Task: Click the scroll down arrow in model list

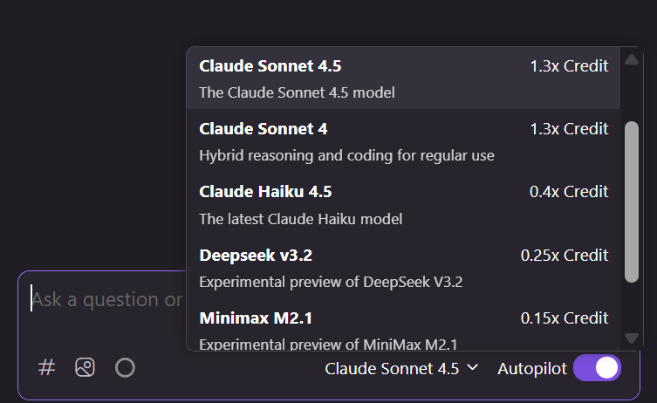Action: click(632, 338)
